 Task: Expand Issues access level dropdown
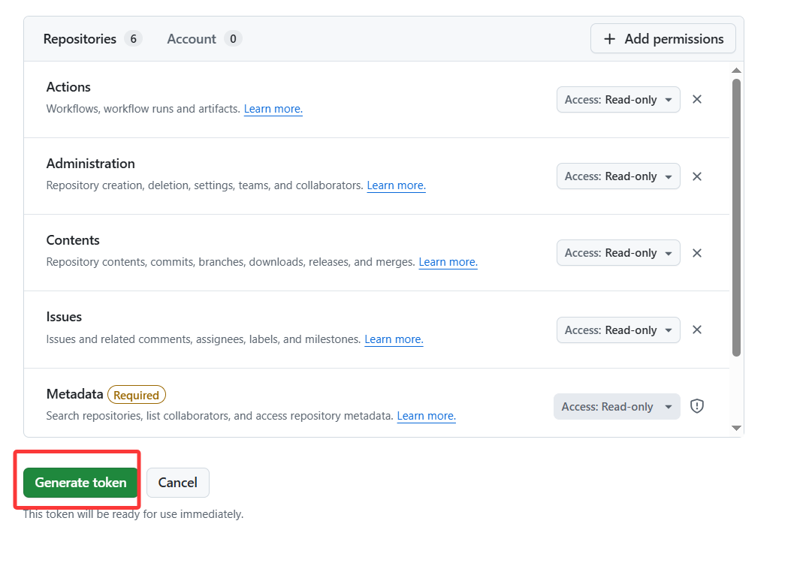[618, 330]
